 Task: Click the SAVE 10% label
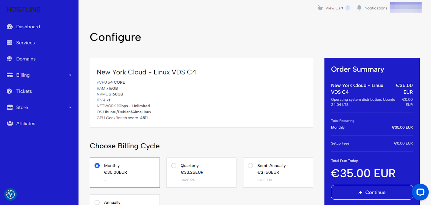[x=265, y=180]
